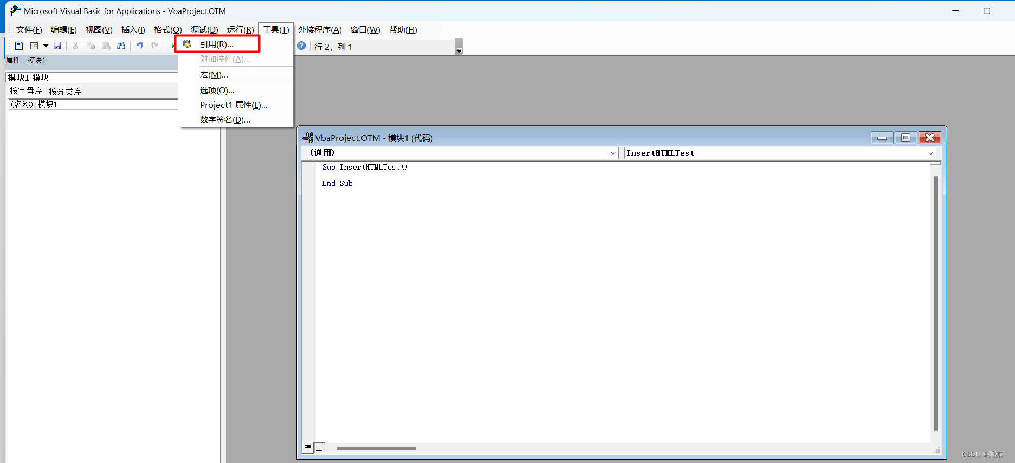1015x463 pixels.
Task: Expand the InsertHTMLTest procedure dropdown
Action: pyautogui.click(x=930, y=153)
